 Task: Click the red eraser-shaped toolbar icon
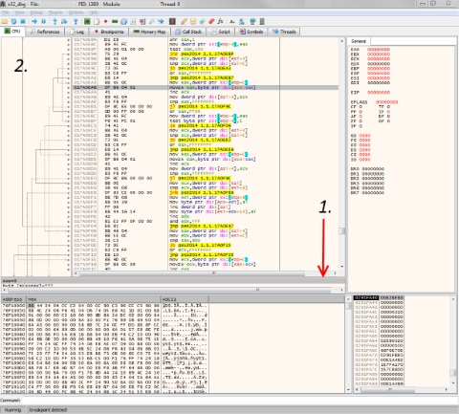(x=211, y=22)
